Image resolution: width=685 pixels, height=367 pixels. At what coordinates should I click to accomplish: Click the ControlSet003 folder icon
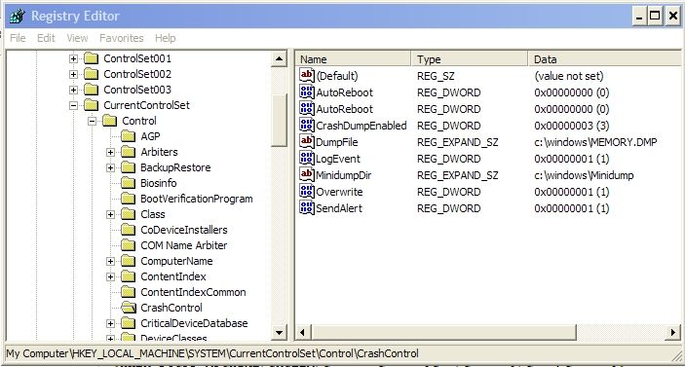[x=91, y=90]
